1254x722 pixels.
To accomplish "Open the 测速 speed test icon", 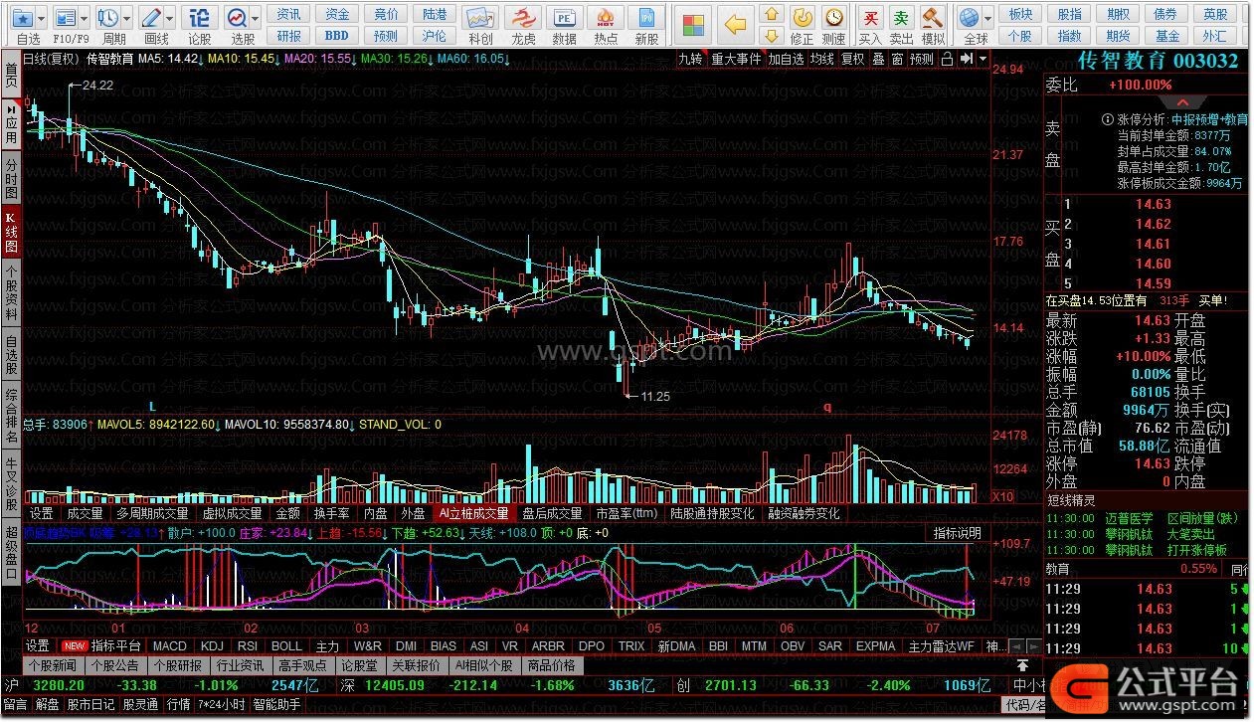I will pos(833,17).
